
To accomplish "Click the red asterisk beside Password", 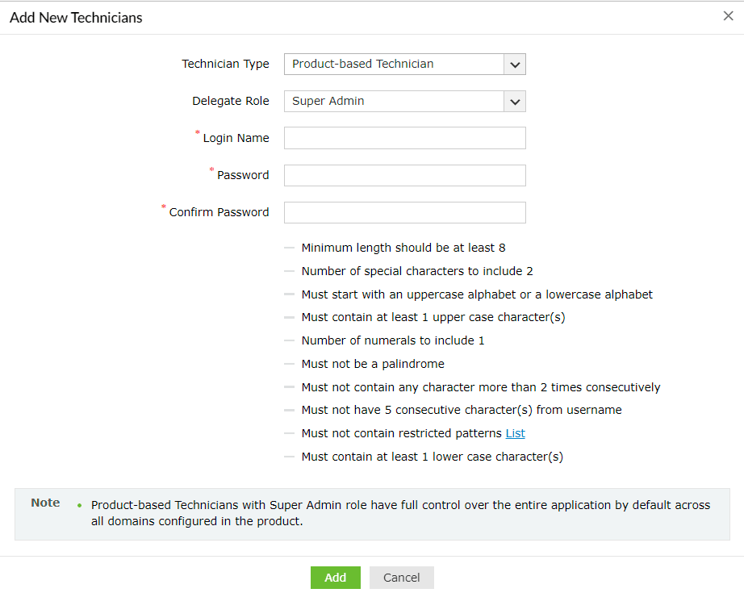I will (211, 169).
